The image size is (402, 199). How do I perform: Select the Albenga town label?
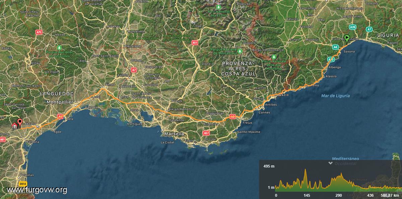(x=334, y=68)
